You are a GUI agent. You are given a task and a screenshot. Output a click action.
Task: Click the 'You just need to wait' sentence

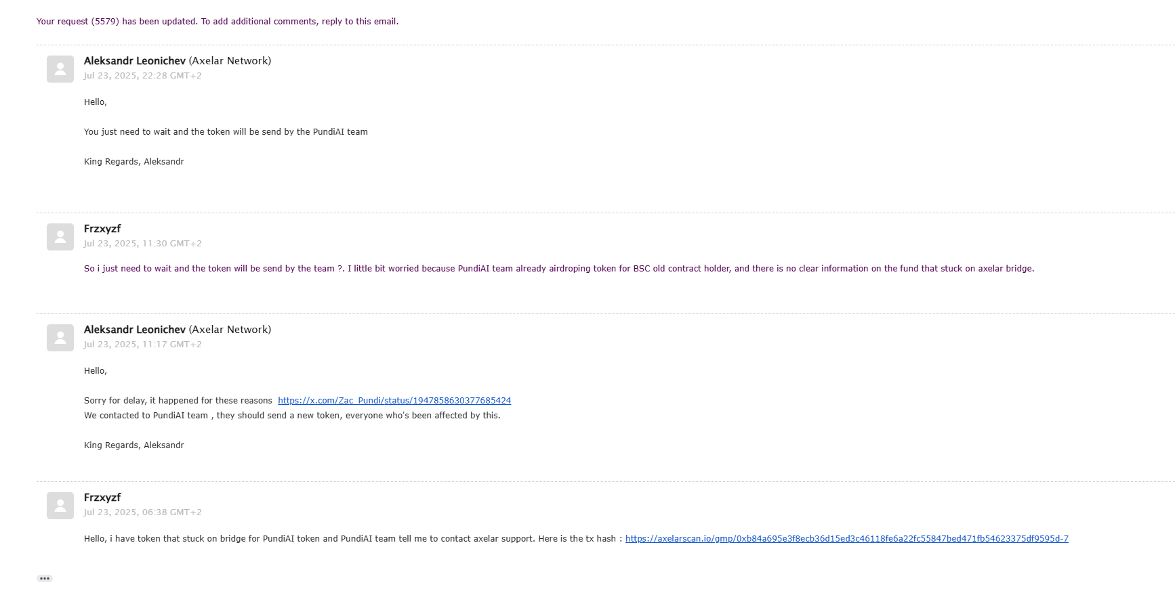pyautogui.click(x=226, y=132)
